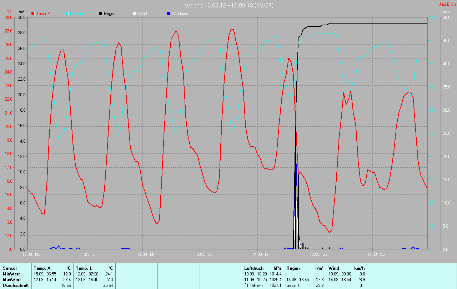
Task: Click the 'Durchschnitt' row label
Action: point(16,285)
